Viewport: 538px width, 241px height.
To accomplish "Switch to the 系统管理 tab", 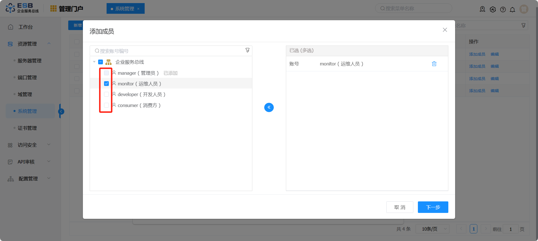I will click(125, 9).
